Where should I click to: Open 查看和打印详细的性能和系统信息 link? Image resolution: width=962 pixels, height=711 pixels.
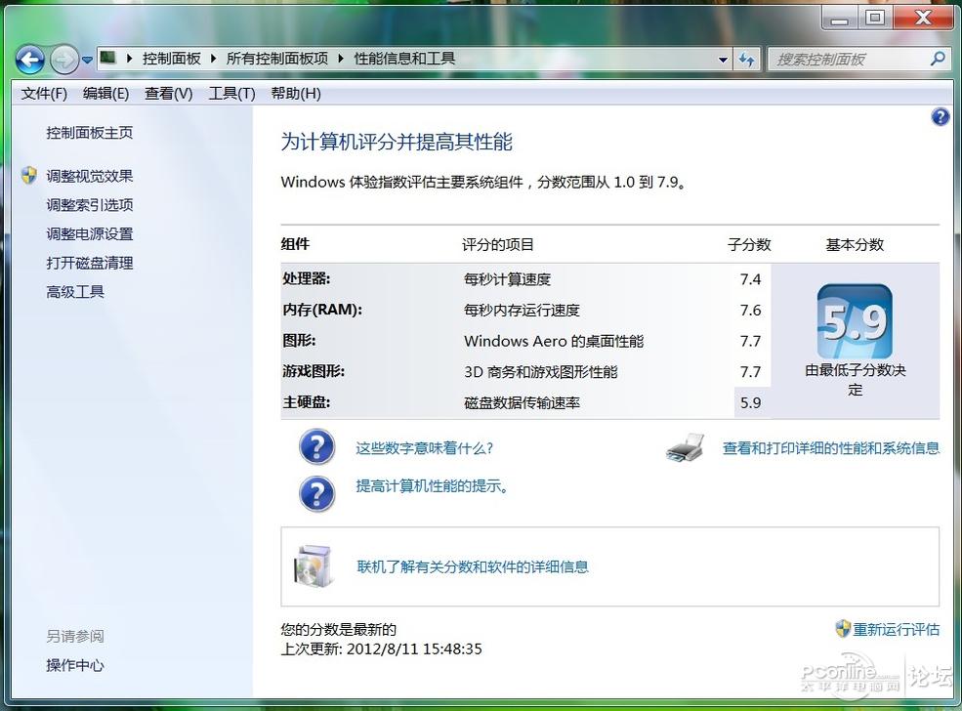831,448
